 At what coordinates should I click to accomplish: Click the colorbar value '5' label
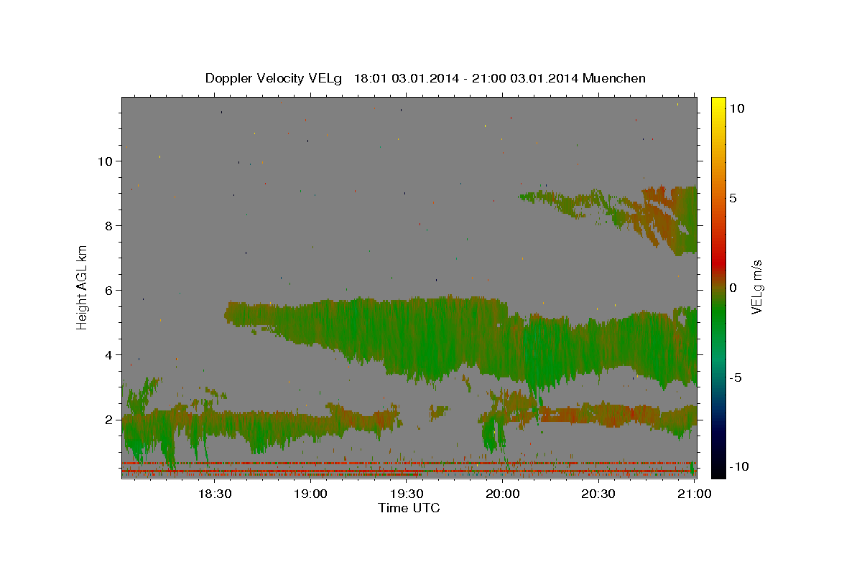pyautogui.click(x=733, y=198)
